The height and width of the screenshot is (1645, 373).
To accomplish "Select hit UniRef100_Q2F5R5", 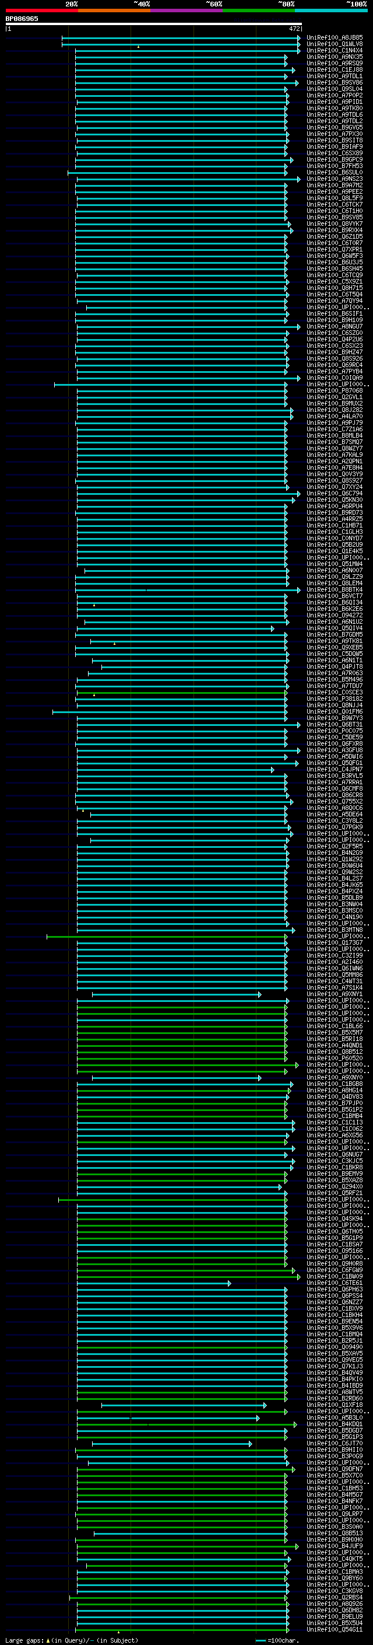I will pyautogui.click(x=335, y=847).
